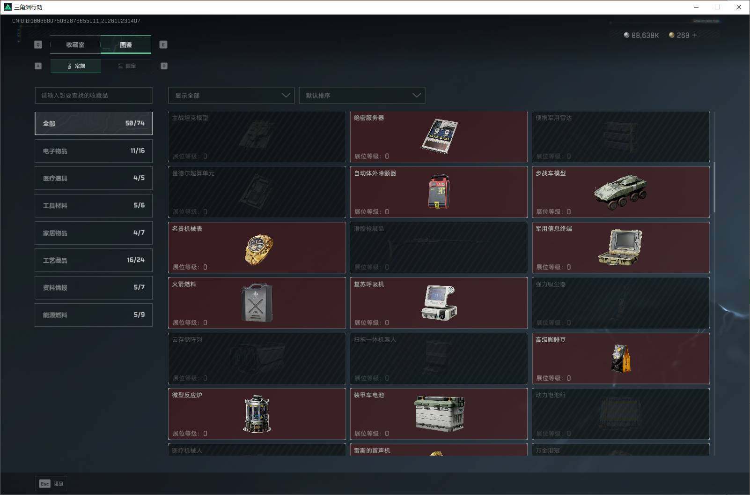The image size is (750, 495).
Task: Select the 工艺藏品 16/24 category
Action: point(94,260)
